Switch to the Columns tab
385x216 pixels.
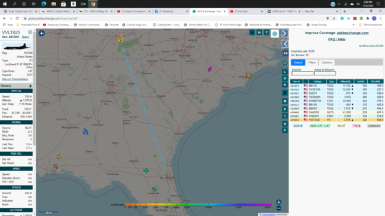point(326,63)
